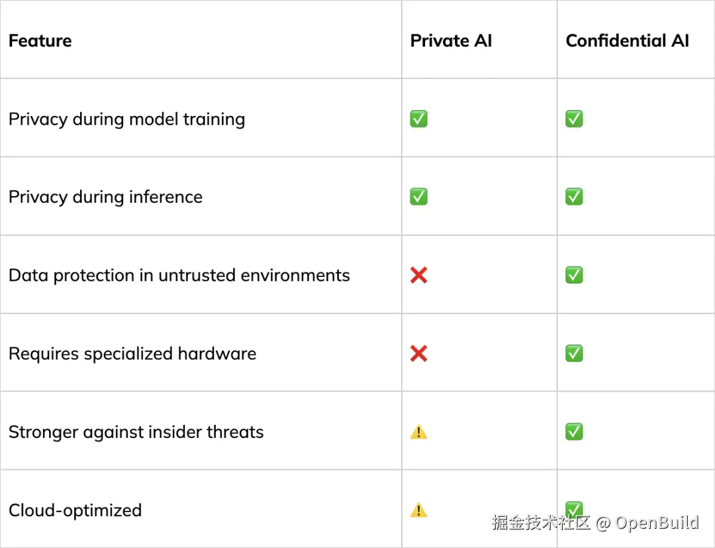Click Confidential AI check for specialized hardware
The width and height of the screenshot is (715, 548).
click(574, 353)
